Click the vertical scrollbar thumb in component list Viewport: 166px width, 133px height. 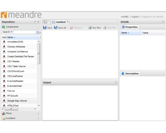point(39,54)
